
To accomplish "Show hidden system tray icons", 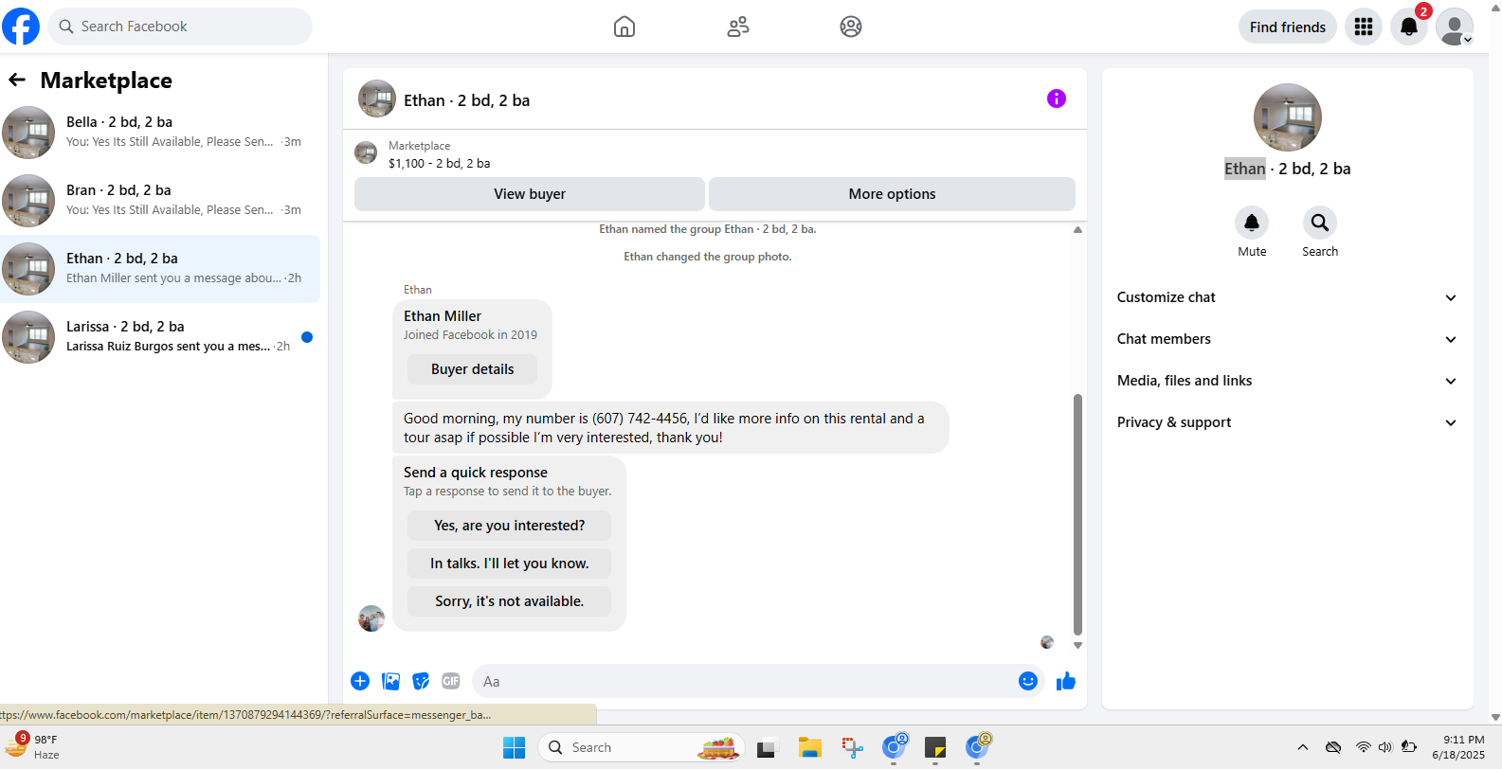I will coord(1303,747).
